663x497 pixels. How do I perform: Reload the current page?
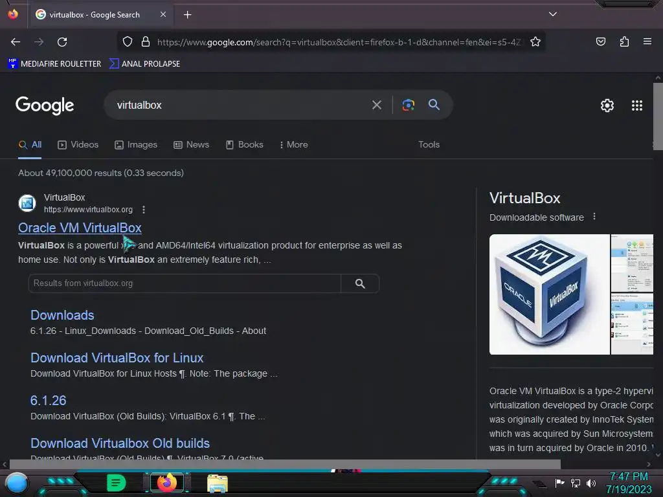(x=62, y=42)
